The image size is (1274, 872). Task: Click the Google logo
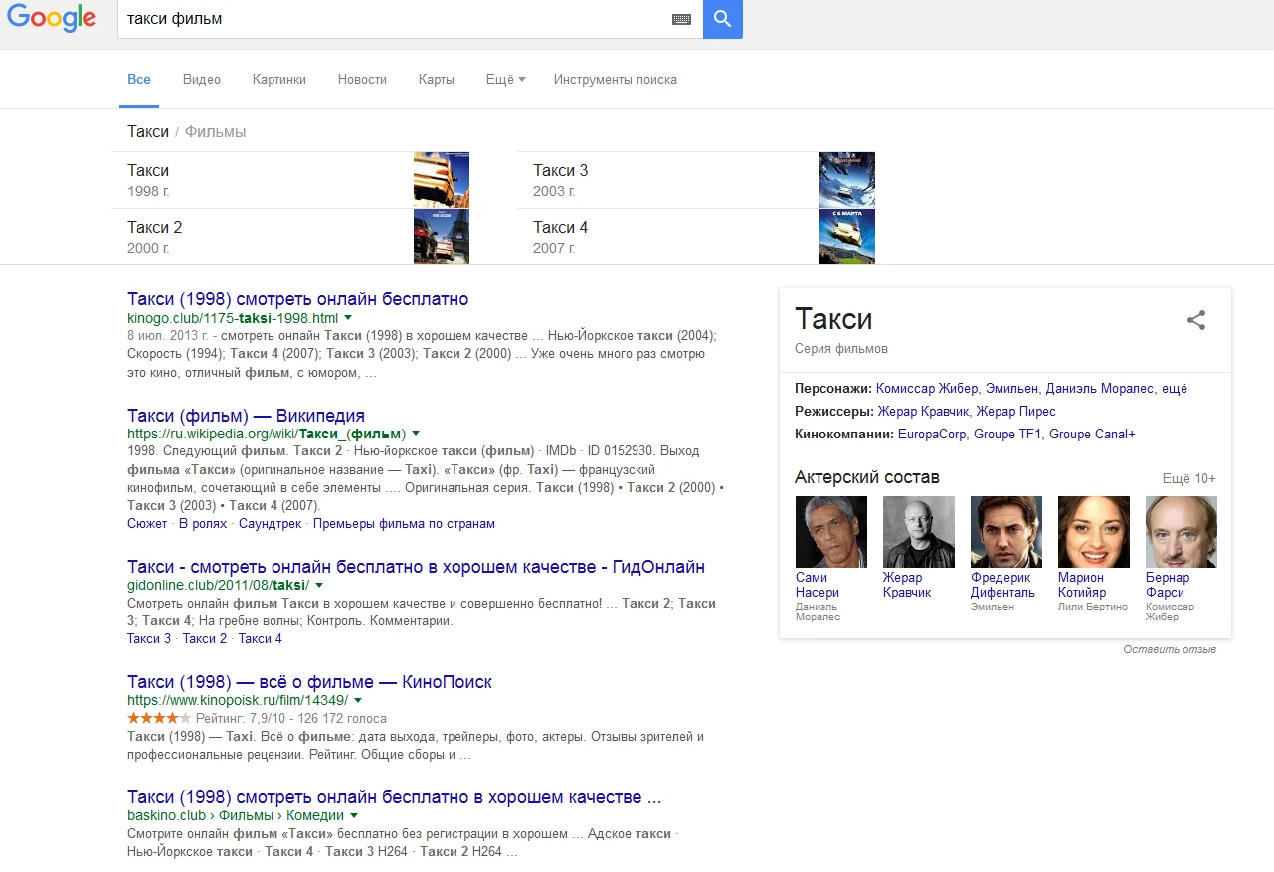52,19
